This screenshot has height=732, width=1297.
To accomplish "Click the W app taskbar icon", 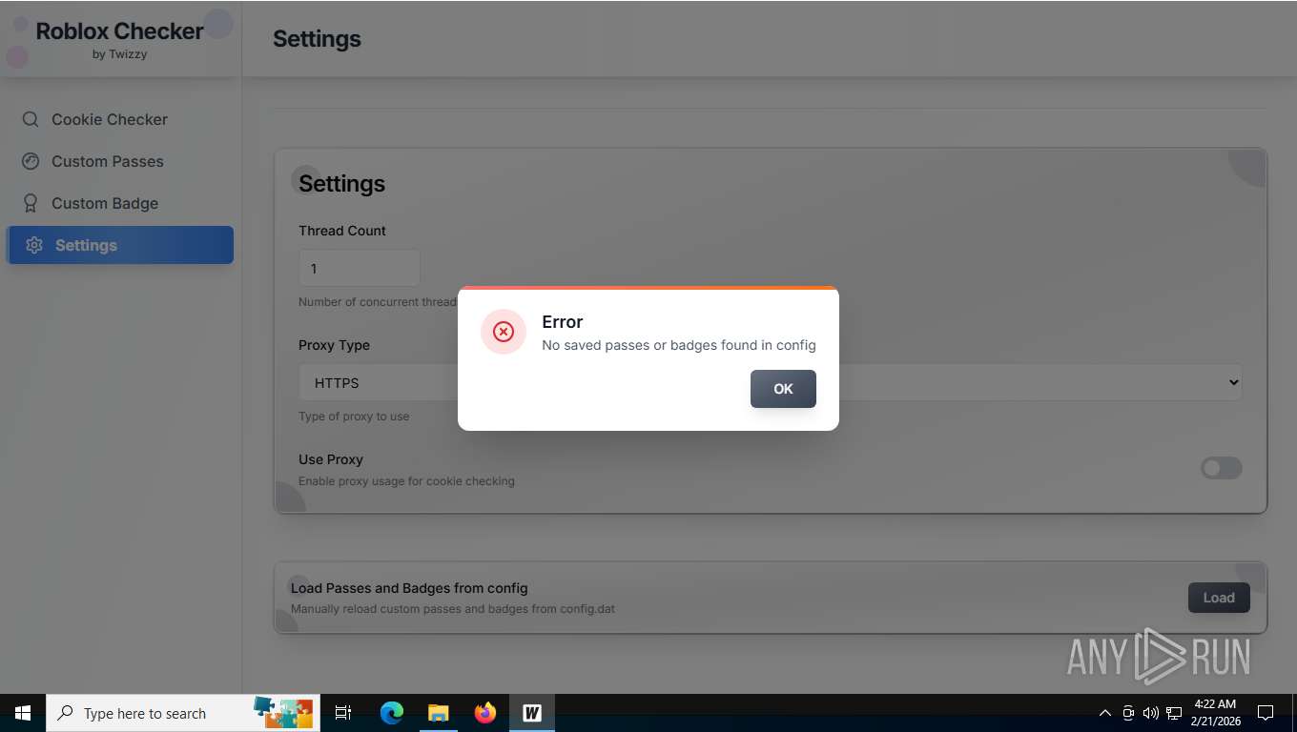I will (532, 713).
